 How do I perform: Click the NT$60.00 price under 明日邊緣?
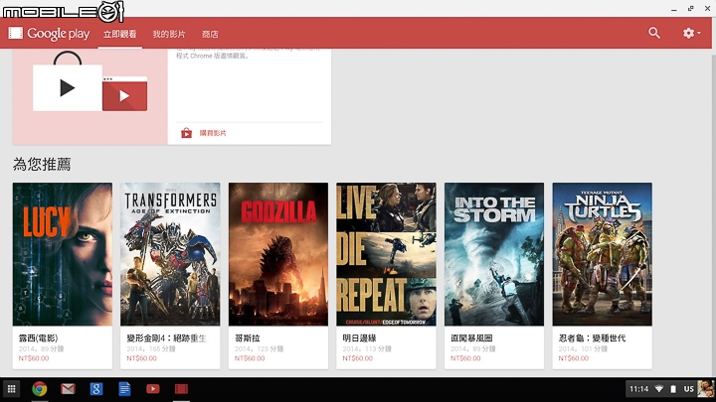point(358,358)
